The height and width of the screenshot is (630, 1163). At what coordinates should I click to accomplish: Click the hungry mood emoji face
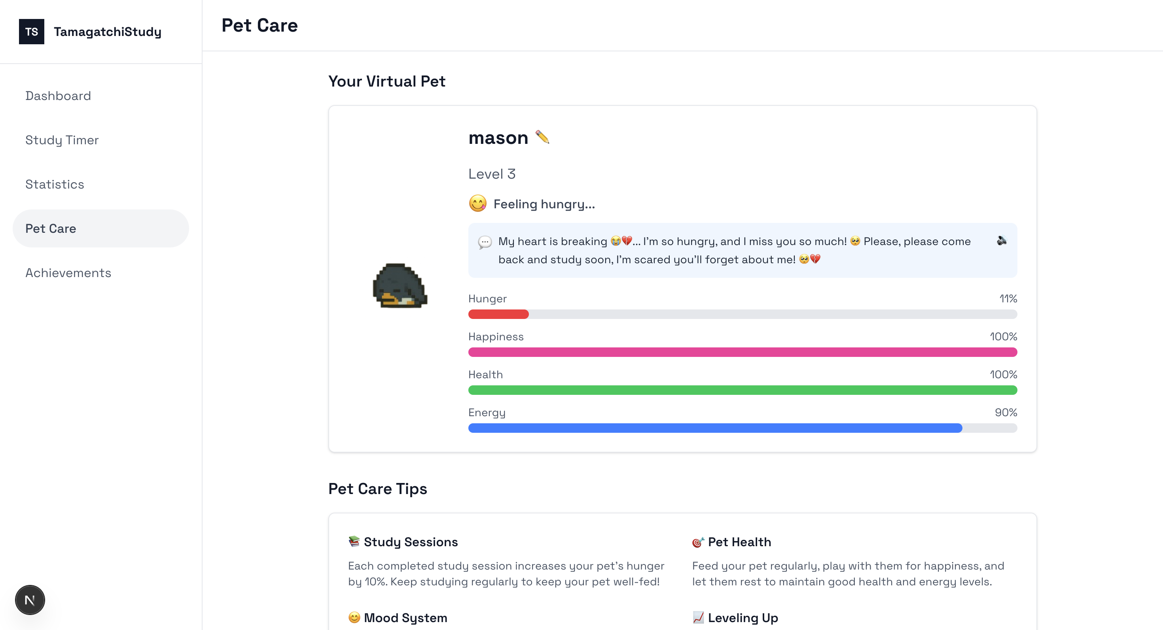478,204
